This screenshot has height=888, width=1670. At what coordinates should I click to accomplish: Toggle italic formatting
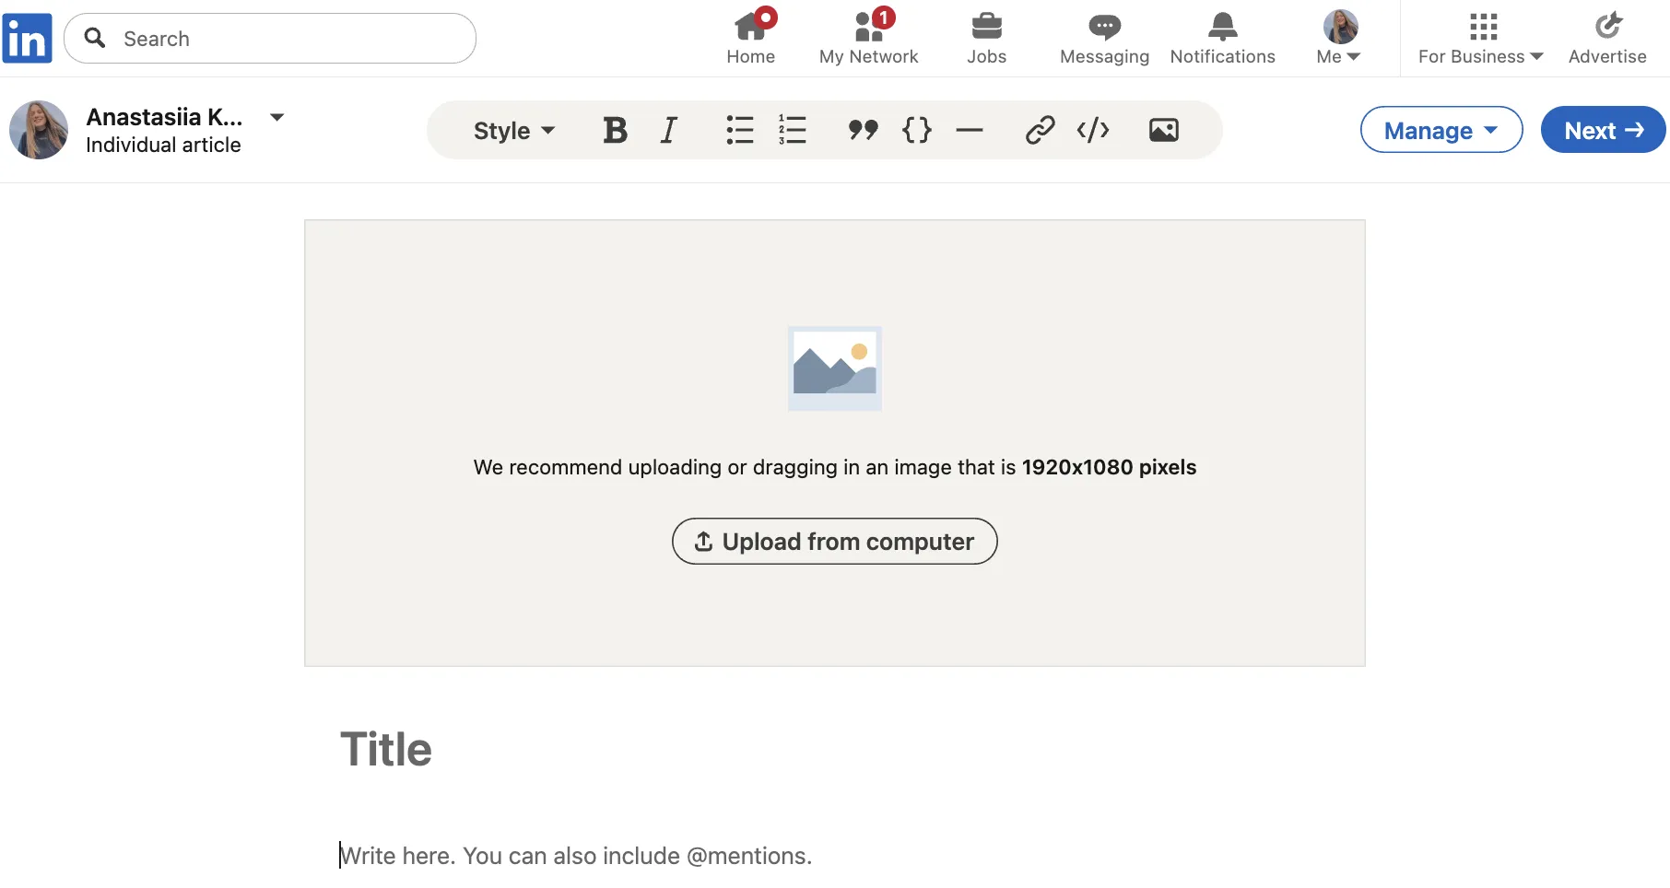click(667, 130)
